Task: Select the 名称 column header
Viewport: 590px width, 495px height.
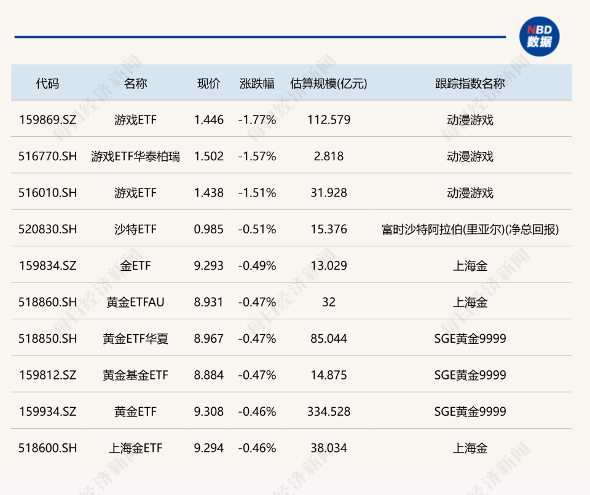Action: coord(135,83)
